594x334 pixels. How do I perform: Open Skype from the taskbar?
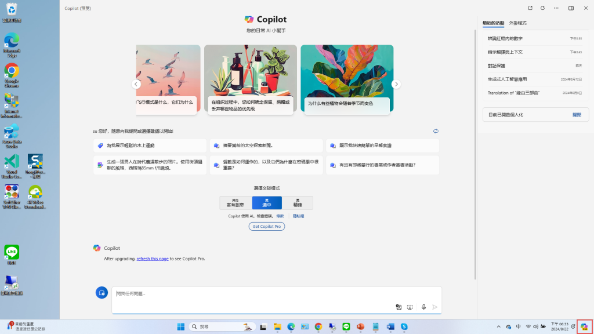pyautogui.click(x=404, y=326)
